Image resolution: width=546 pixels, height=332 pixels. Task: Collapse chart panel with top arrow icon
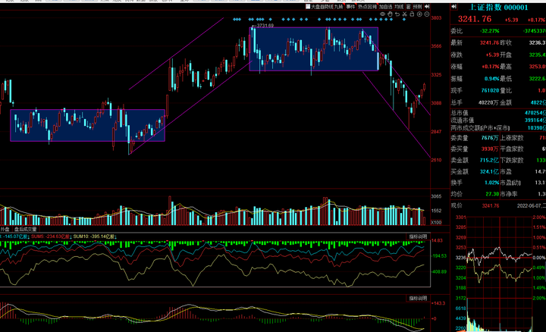coord(428,6)
